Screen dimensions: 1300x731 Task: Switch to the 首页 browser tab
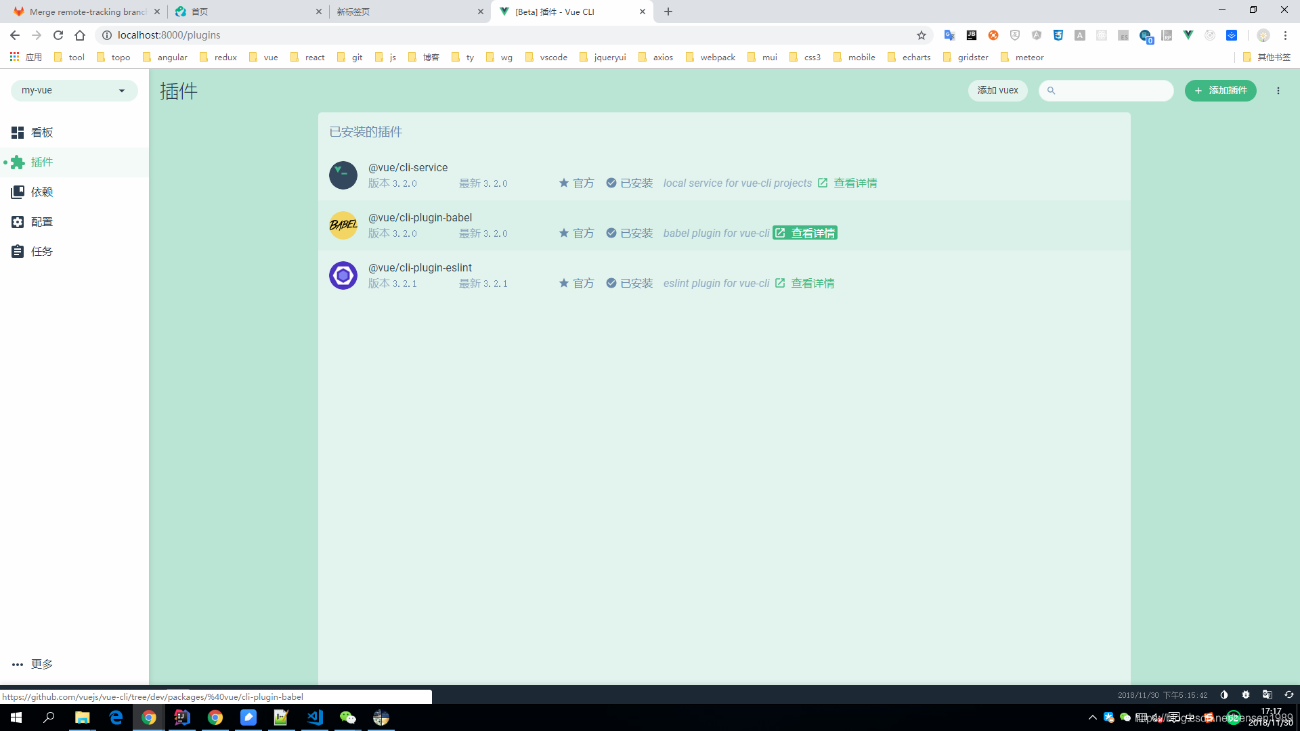248,12
